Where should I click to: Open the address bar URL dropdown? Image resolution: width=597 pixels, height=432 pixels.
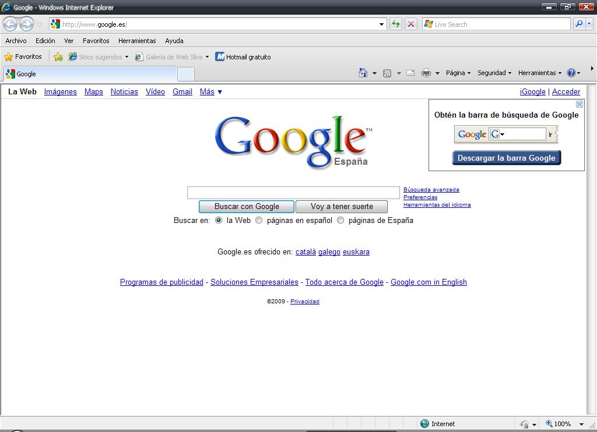click(x=381, y=24)
